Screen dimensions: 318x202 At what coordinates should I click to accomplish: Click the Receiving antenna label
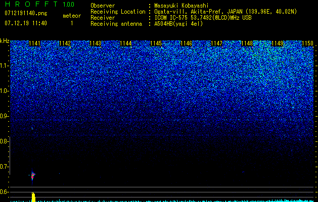[x=116, y=24]
